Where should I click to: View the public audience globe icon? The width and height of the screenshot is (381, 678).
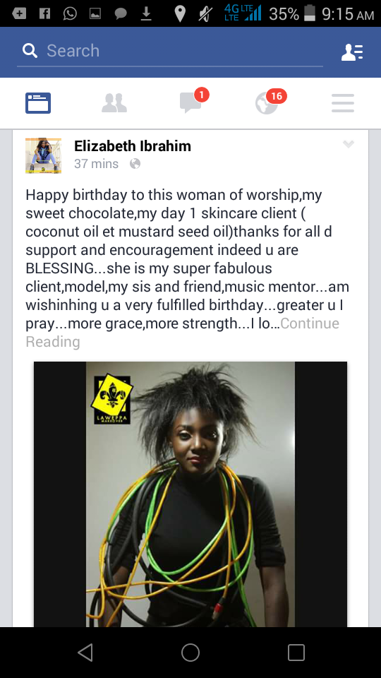[x=135, y=164]
